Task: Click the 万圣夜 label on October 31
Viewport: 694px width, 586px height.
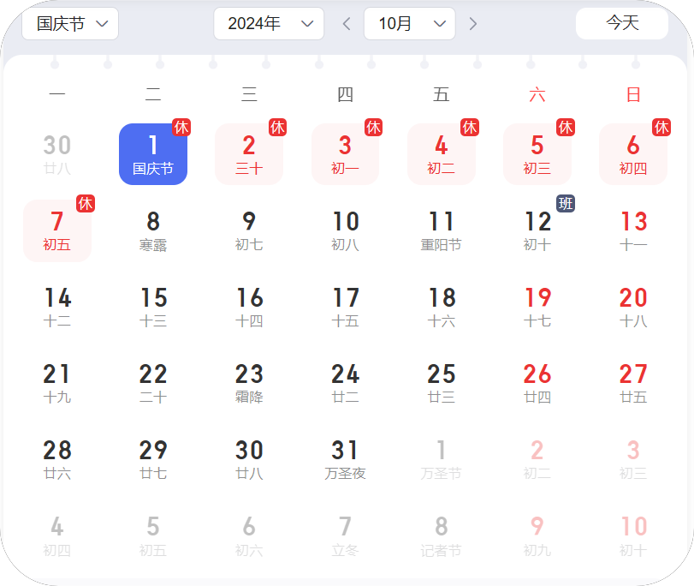Action: pyautogui.click(x=345, y=472)
